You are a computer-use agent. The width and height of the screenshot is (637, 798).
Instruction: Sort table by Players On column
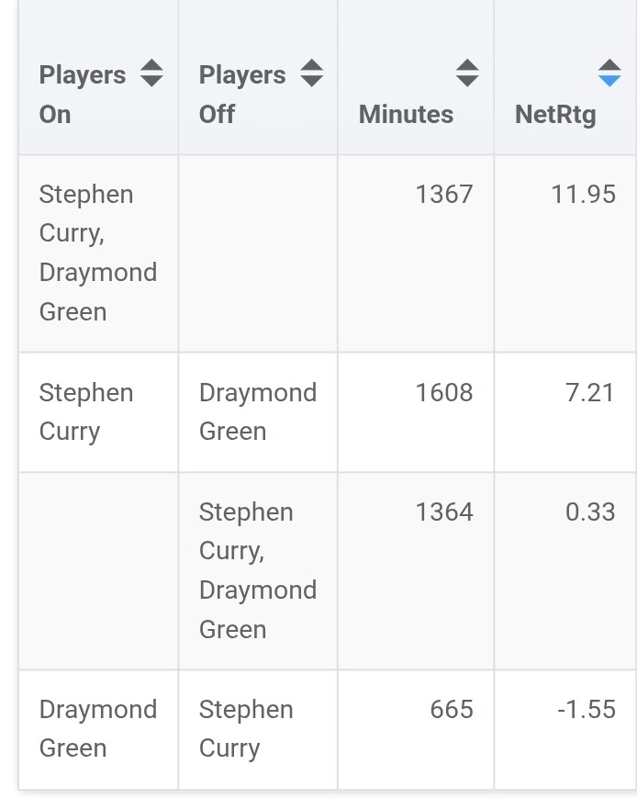151,73
